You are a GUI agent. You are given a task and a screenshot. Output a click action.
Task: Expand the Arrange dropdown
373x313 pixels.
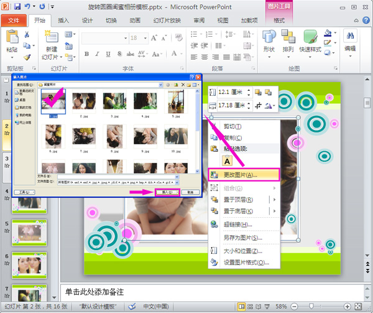coord(288,57)
